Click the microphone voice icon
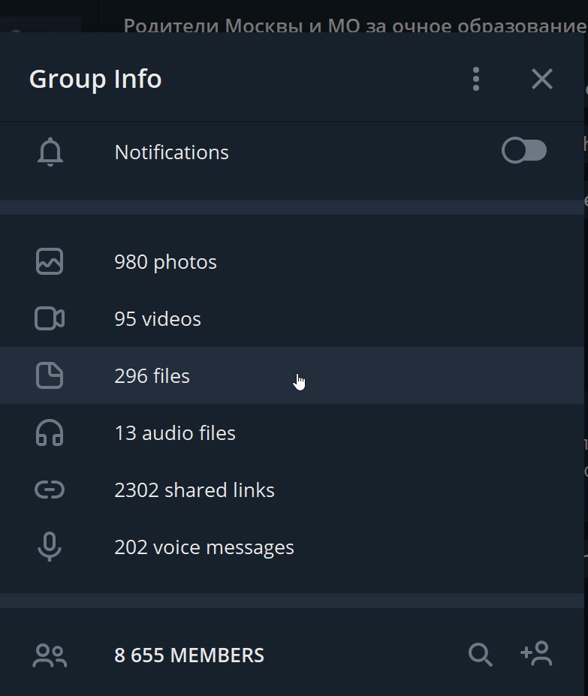The image size is (588, 696). tap(50, 547)
